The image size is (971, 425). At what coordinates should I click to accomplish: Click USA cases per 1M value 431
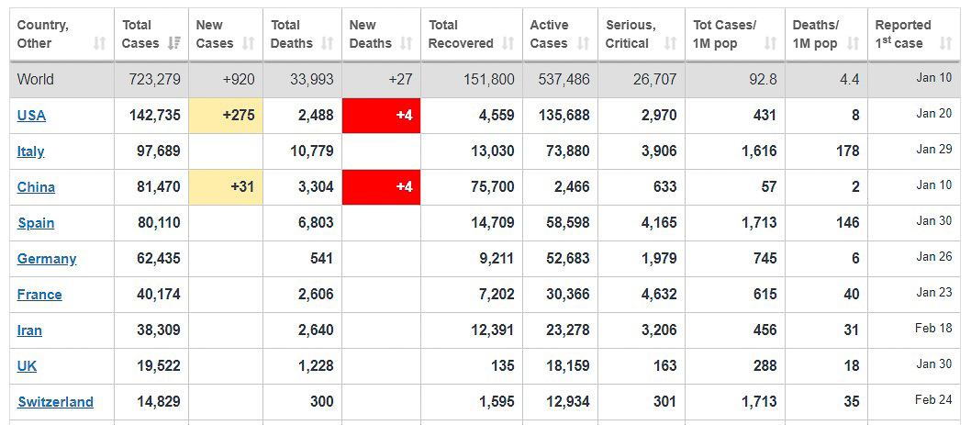coord(765,116)
